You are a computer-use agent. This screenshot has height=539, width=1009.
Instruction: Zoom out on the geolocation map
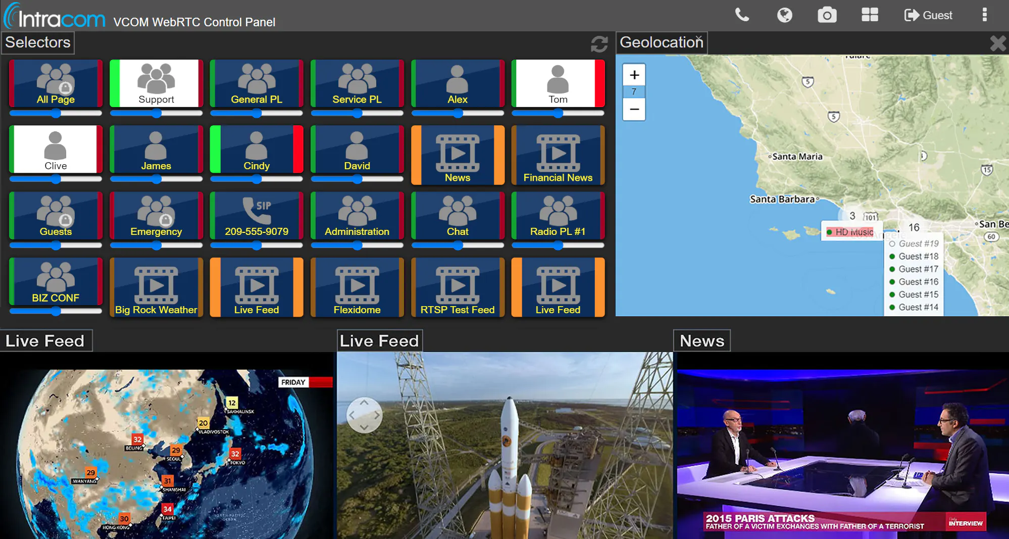click(634, 109)
